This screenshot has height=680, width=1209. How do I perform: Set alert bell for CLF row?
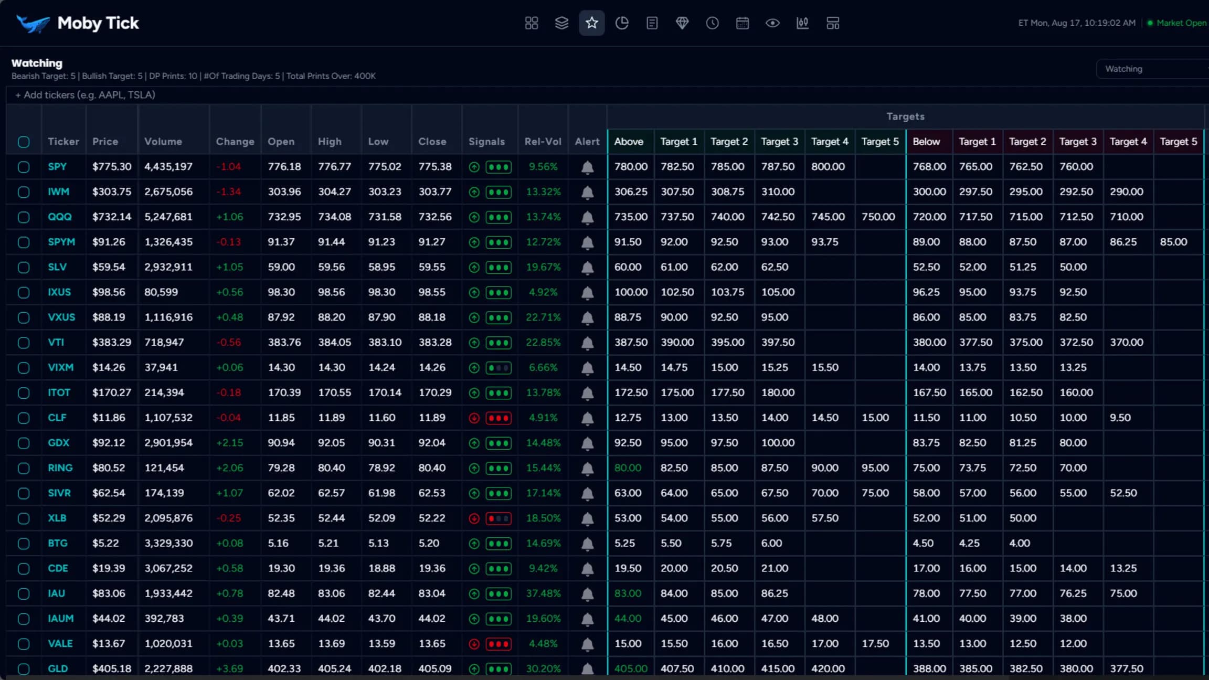pos(588,418)
